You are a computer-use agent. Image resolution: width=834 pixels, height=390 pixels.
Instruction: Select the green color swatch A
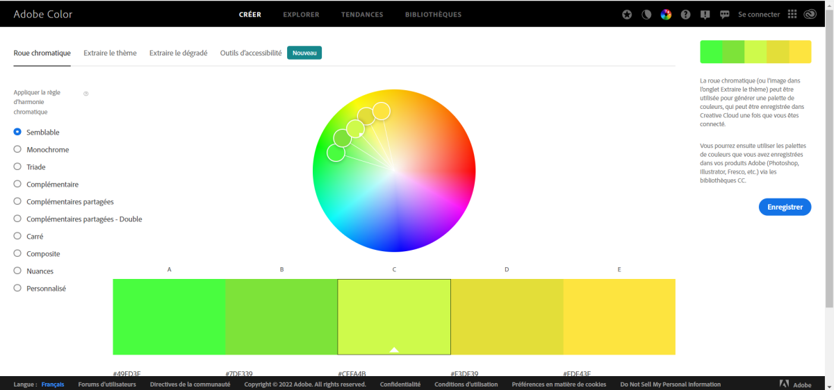(x=169, y=316)
